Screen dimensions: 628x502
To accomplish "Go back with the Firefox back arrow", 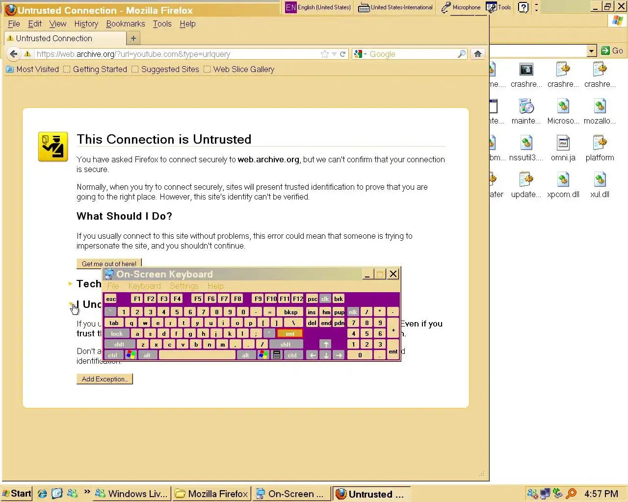I will click(x=14, y=54).
